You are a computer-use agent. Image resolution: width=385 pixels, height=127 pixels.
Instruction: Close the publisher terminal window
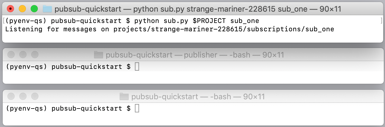pyautogui.click(x=11, y=55)
